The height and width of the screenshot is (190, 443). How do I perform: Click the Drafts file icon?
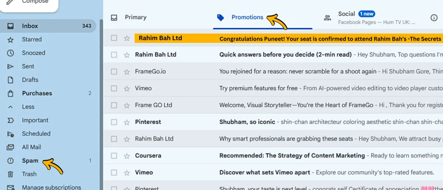click(x=11, y=80)
